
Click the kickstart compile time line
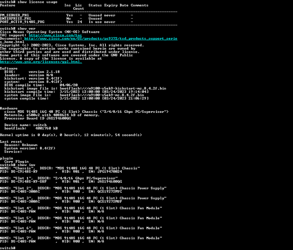tap(76, 92)
